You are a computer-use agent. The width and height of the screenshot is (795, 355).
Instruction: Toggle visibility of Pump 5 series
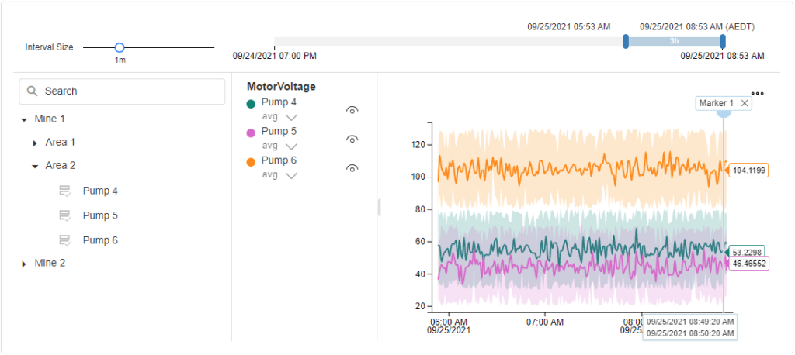tap(352, 140)
